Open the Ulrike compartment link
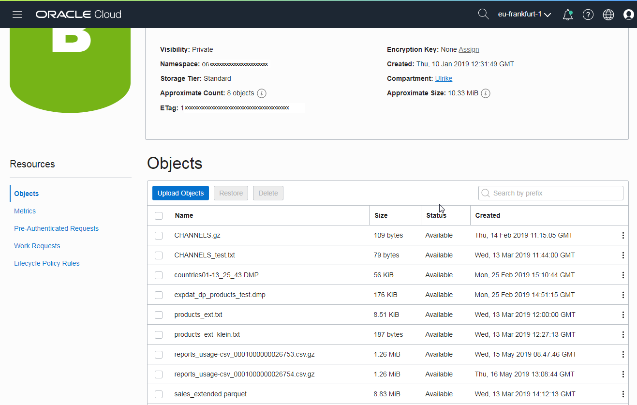This screenshot has height=405, width=637. 444,78
